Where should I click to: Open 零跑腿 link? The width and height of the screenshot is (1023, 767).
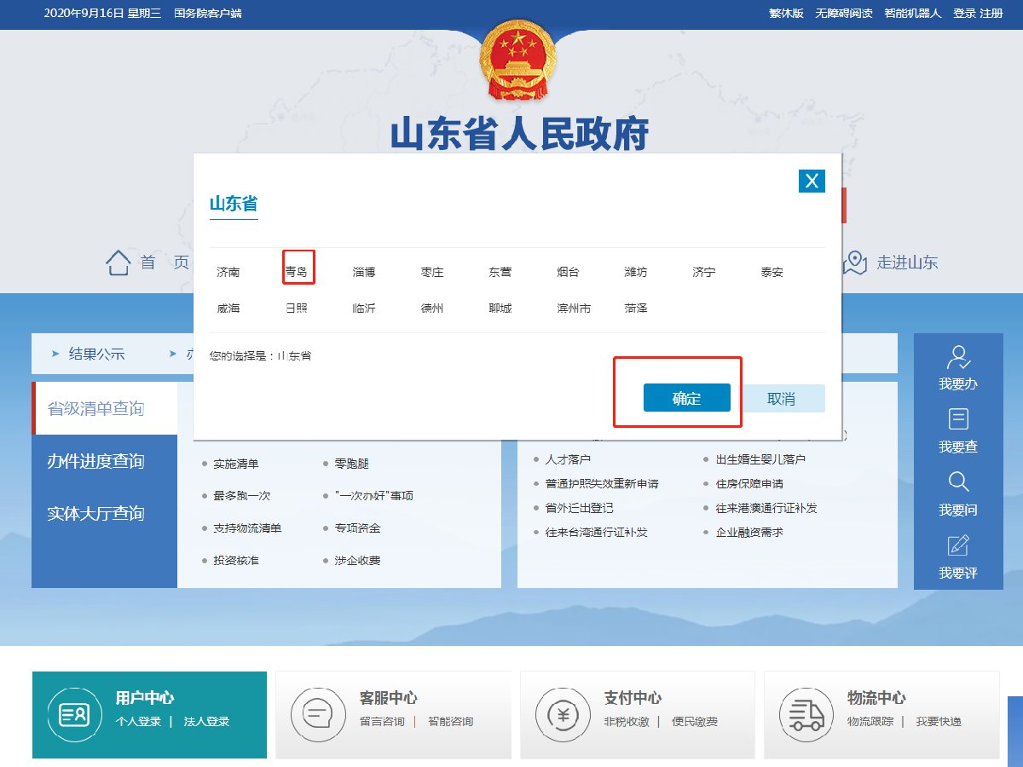351,464
